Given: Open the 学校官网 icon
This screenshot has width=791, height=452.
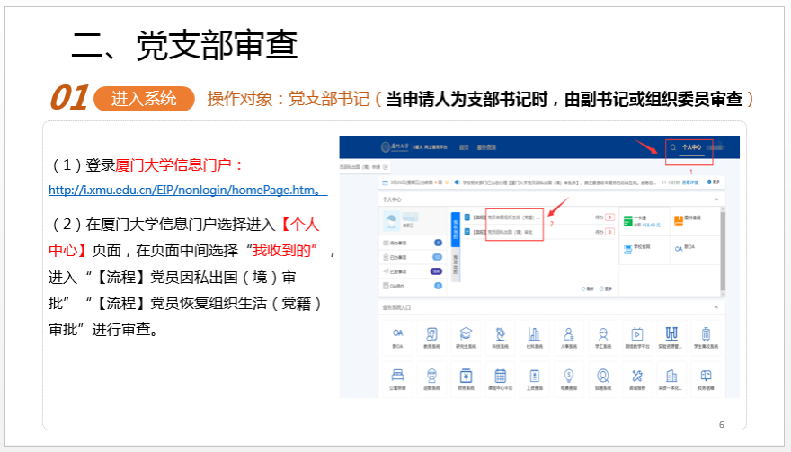Looking at the screenshot, I should click(x=627, y=248).
